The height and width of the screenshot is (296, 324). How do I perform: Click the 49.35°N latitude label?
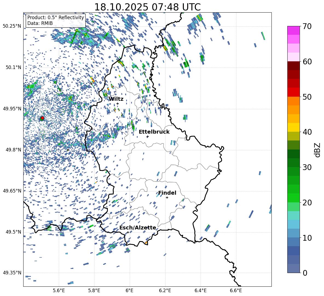pyautogui.click(x=12, y=273)
